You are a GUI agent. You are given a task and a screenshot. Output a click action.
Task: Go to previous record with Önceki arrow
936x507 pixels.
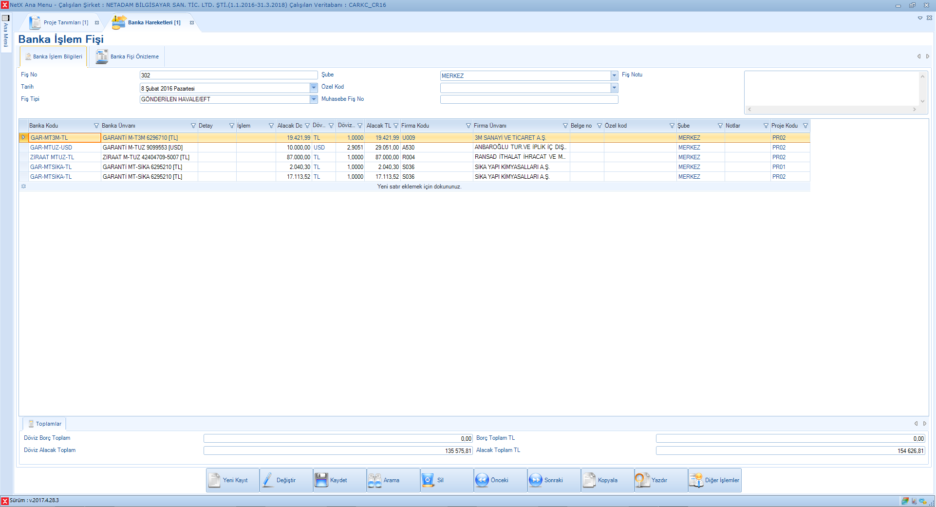482,480
